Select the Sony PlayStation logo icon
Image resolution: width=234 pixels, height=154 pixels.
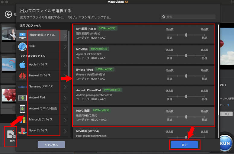point(22,131)
